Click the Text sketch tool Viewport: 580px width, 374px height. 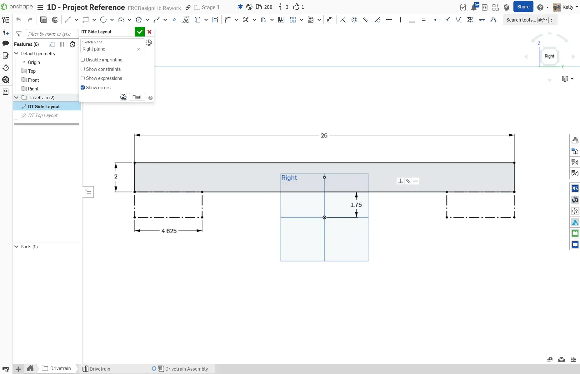[x=186, y=20]
